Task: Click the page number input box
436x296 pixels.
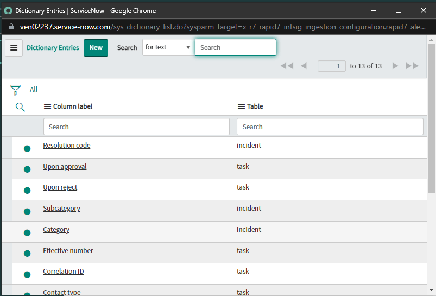Action: coord(332,66)
